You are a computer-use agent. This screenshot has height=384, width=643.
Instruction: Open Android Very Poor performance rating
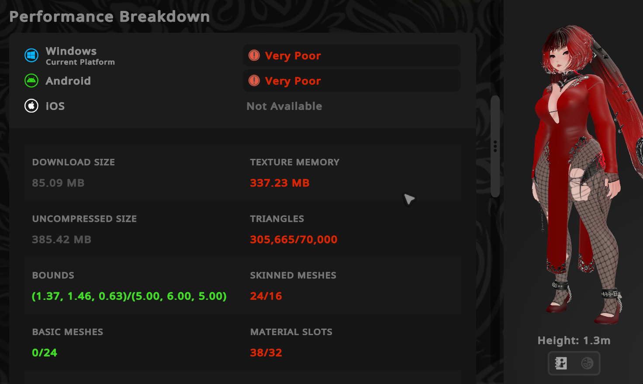[352, 81]
